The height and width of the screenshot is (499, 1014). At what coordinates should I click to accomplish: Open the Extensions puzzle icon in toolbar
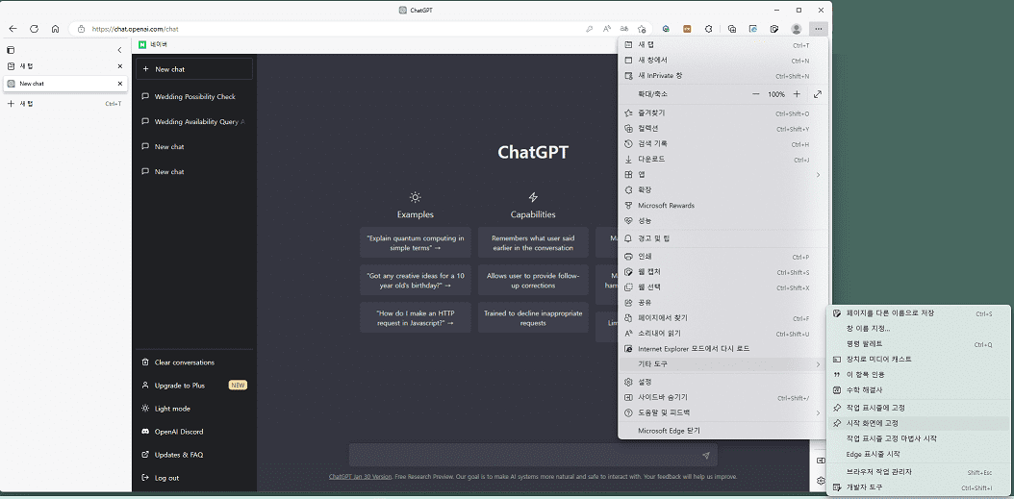click(x=709, y=29)
